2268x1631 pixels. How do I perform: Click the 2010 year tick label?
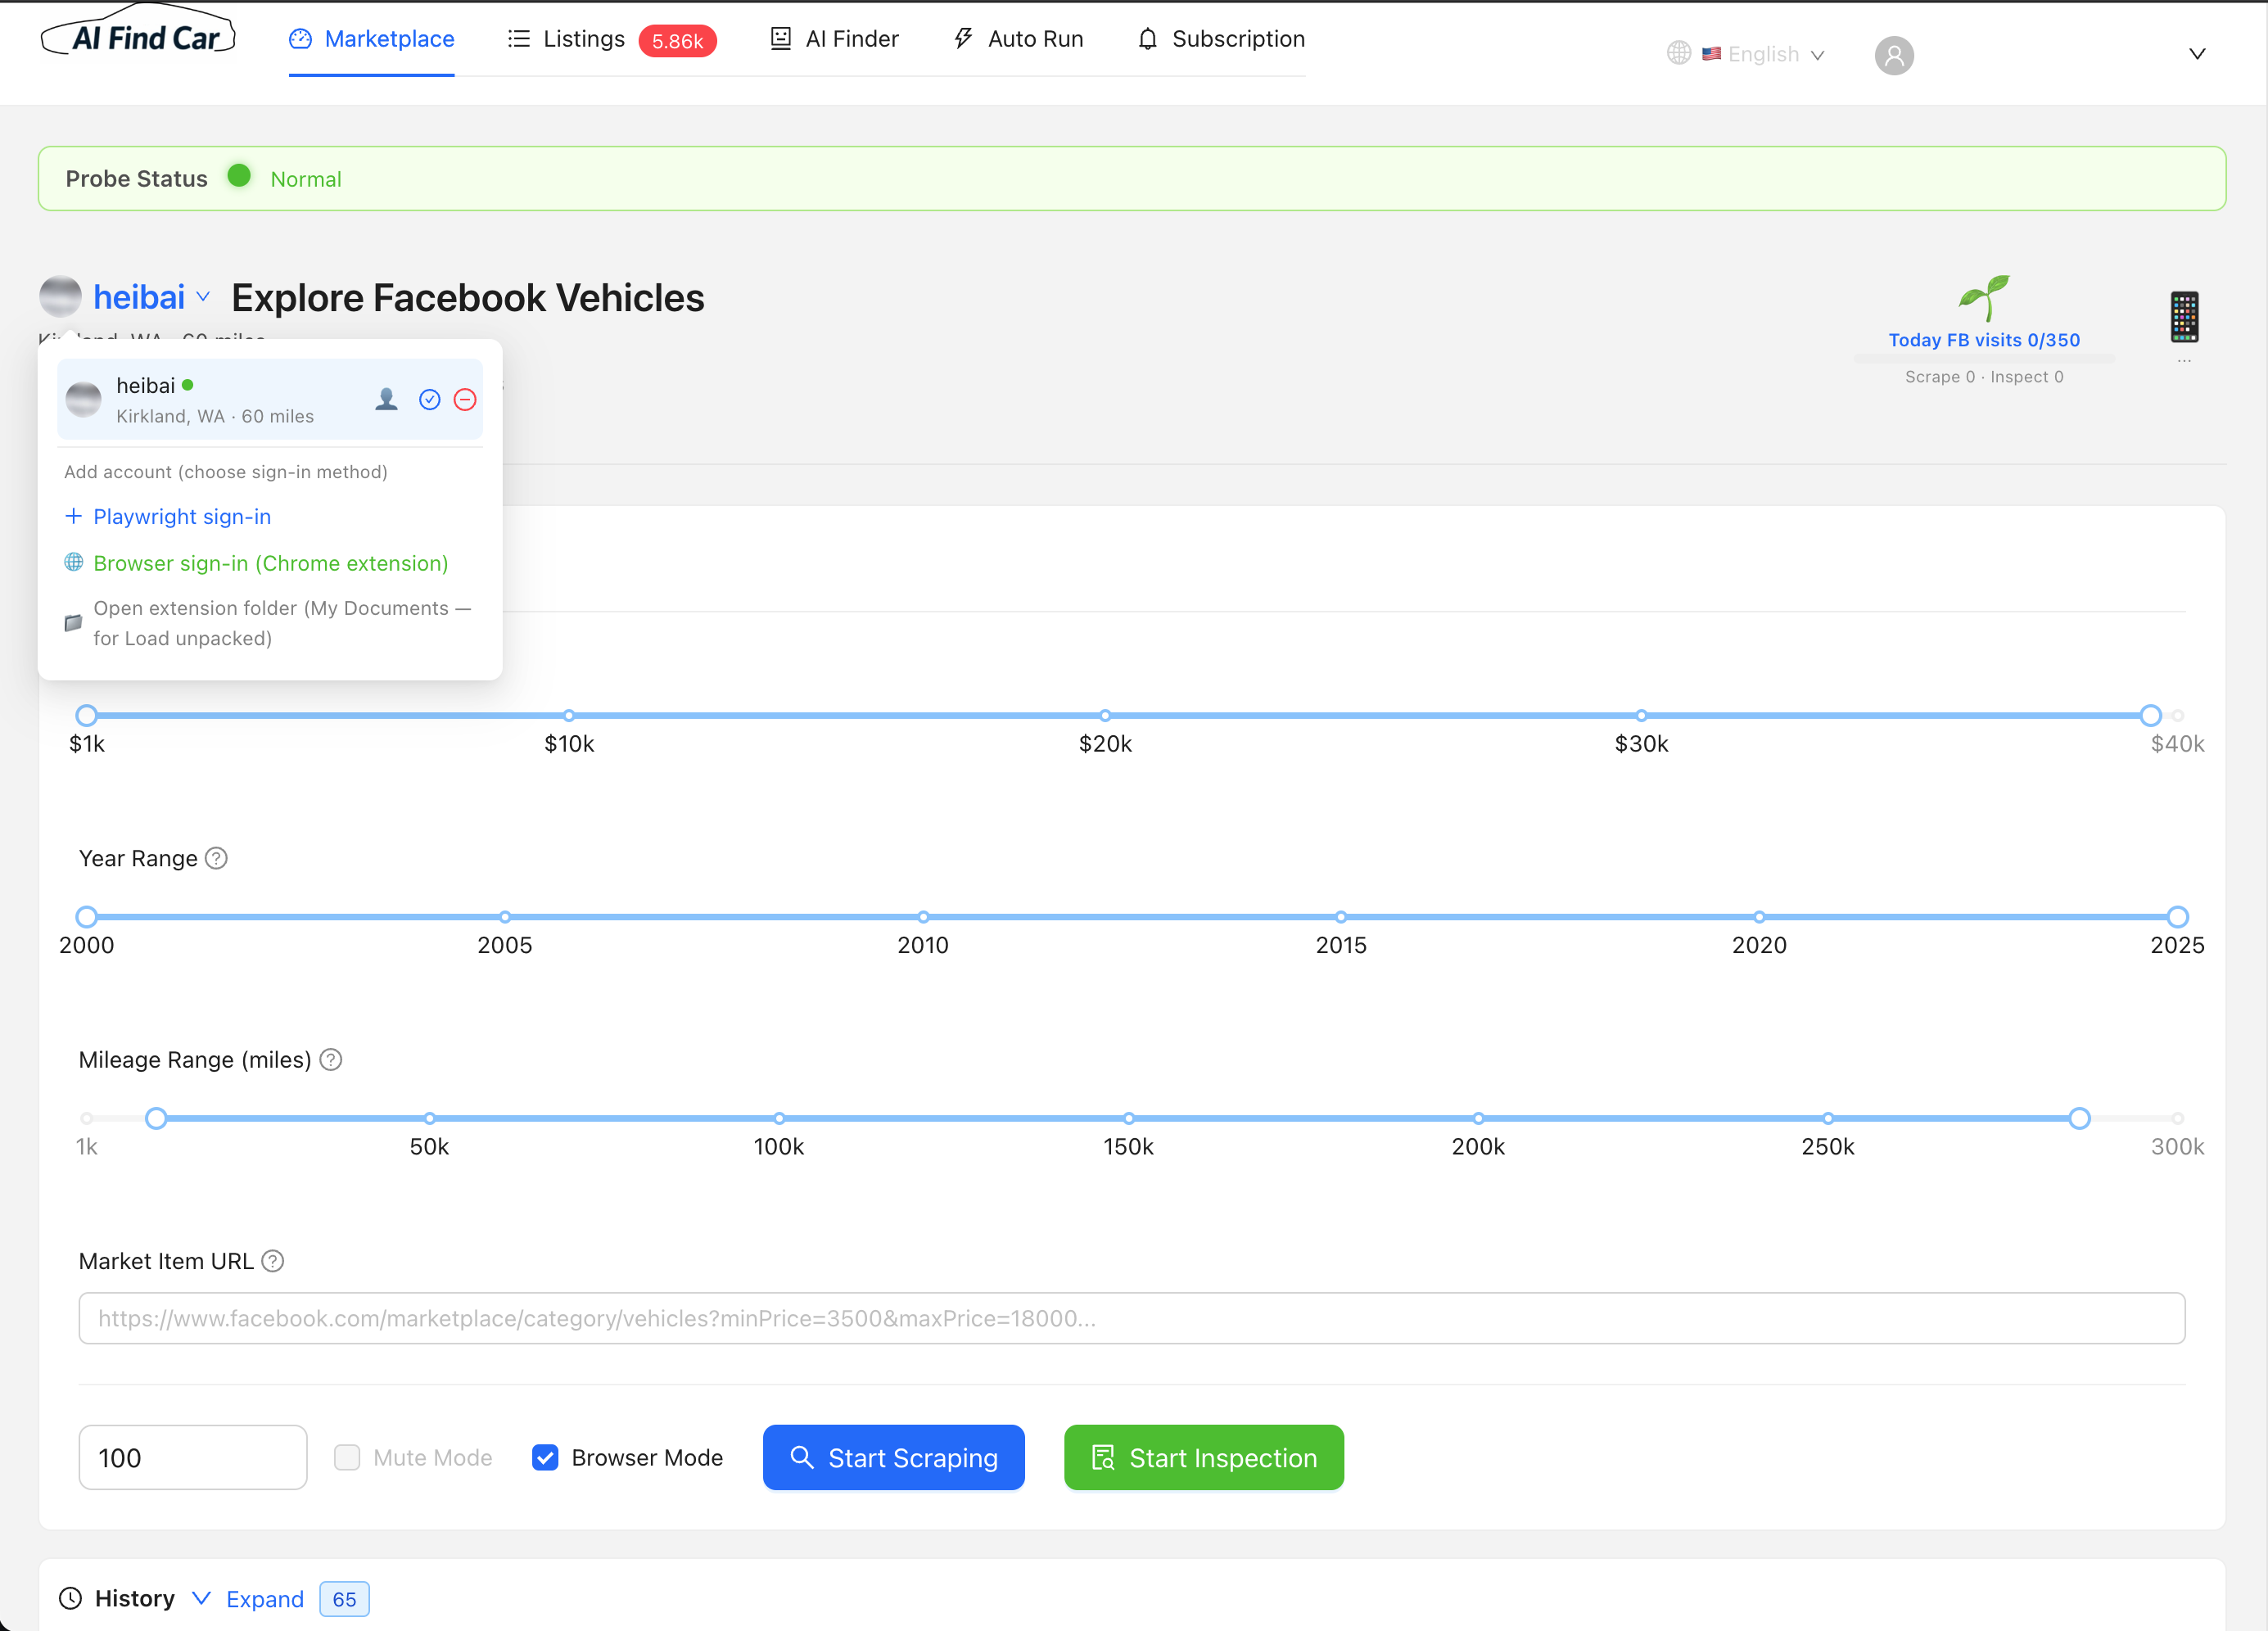point(923,945)
